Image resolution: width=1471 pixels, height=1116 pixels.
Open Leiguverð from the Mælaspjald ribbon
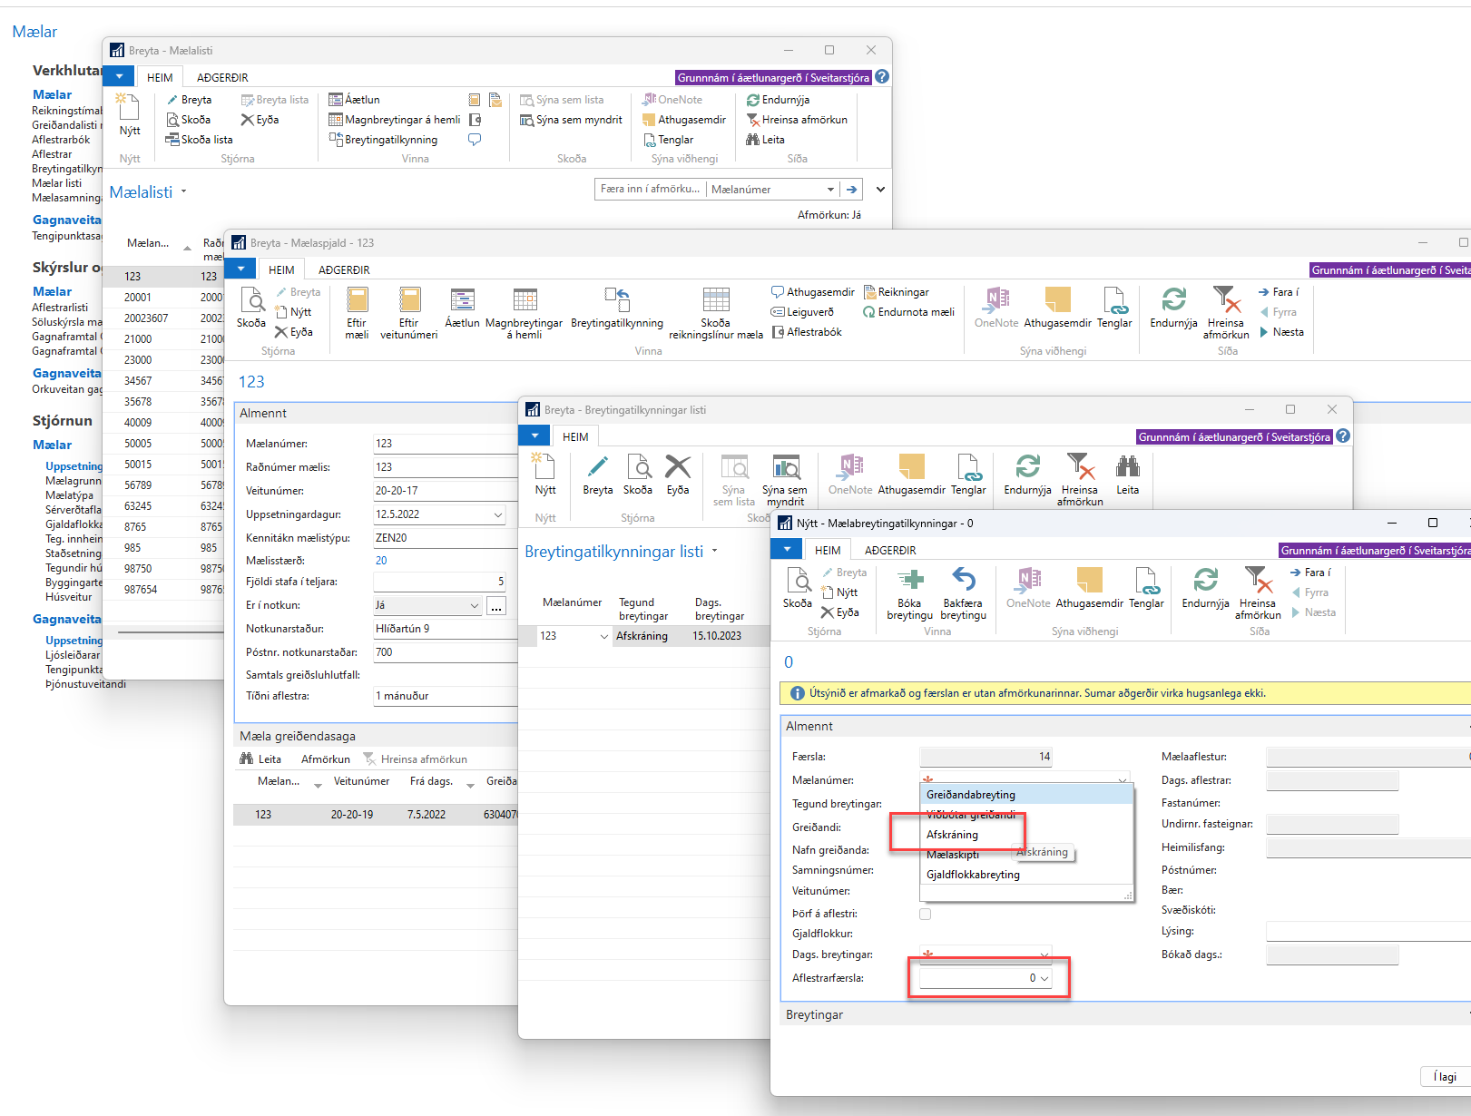(x=778, y=312)
